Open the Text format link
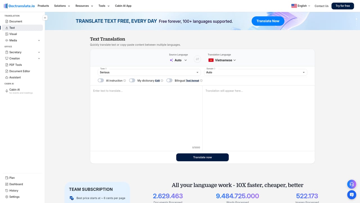 [192, 81]
